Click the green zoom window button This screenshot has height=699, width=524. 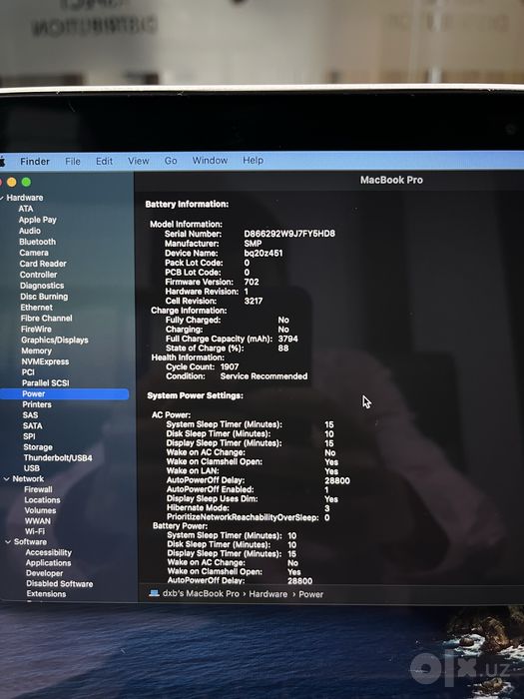26,182
